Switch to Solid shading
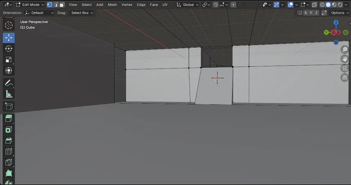Image resolution: width=351 pixels, height=185 pixels. pyautogui.click(x=328, y=5)
